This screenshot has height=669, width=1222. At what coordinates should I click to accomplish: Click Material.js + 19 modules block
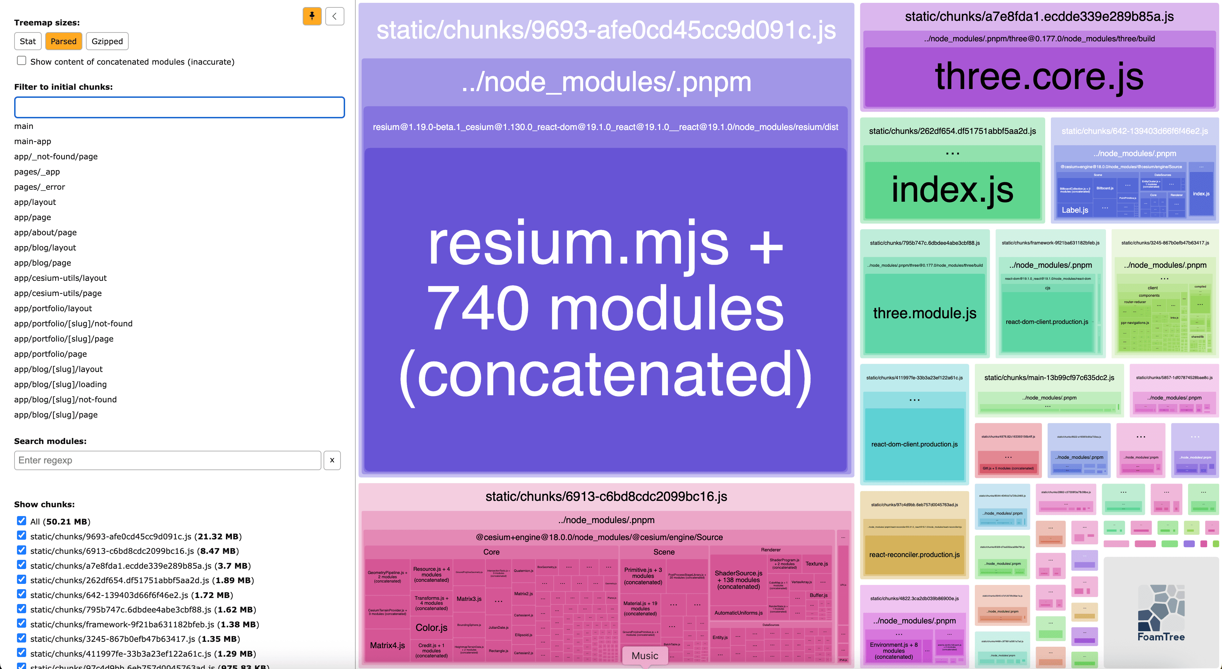(640, 608)
